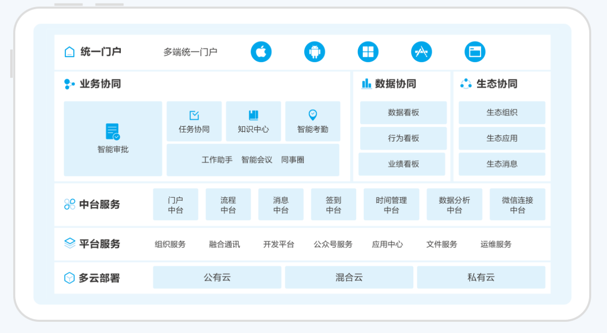Click 同事圈 text
The image size is (607, 333).
coord(293,160)
